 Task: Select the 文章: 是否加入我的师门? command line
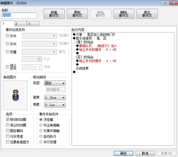(x=94, y=35)
